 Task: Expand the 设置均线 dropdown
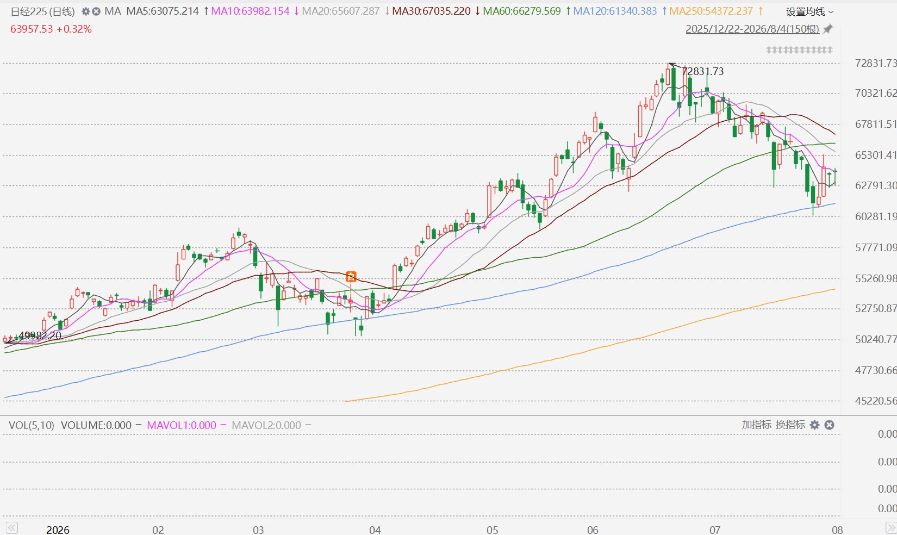(x=809, y=12)
